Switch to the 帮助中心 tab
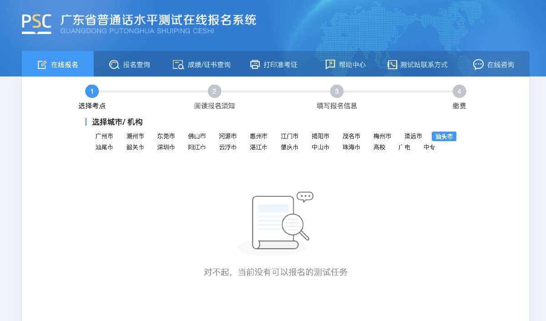The height and width of the screenshot is (321, 546). pyautogui.click(x=352, y=65)
